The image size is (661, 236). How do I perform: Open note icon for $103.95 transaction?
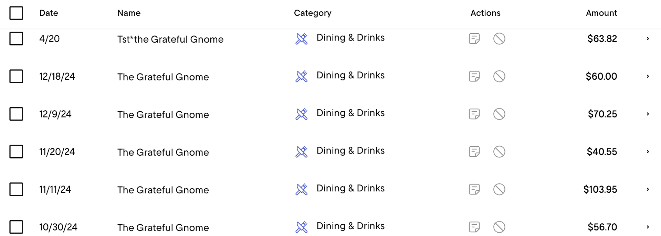pyautogui.click(x=474, y=189)
